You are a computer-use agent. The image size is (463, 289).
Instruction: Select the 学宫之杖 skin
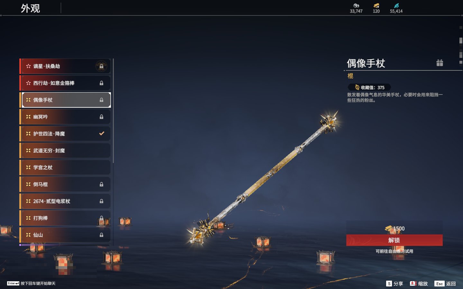coord(65,167)
